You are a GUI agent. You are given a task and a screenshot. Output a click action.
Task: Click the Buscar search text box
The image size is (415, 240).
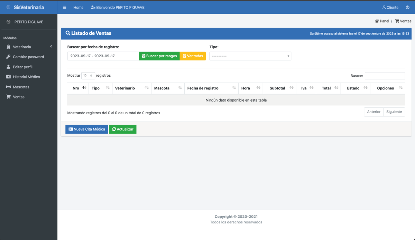point(385,76)
